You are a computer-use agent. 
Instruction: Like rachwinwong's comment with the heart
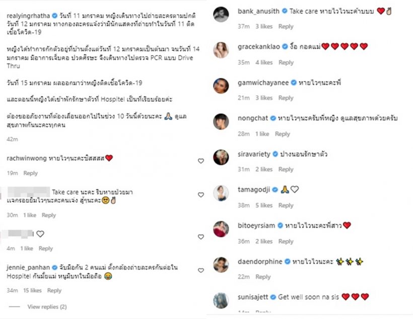tap(201, 161)
